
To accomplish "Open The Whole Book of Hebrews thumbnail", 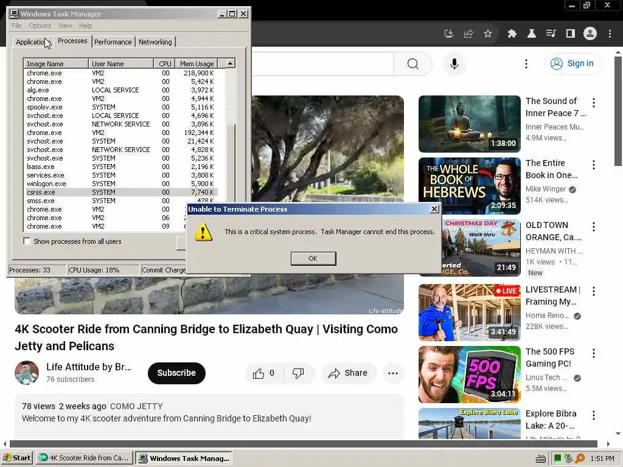I will [x=469, y=186].
